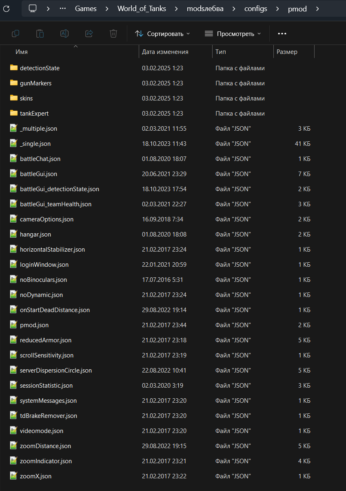Sort by the Размер column header
Screen dimensions: 346x491
pos(287,52)
